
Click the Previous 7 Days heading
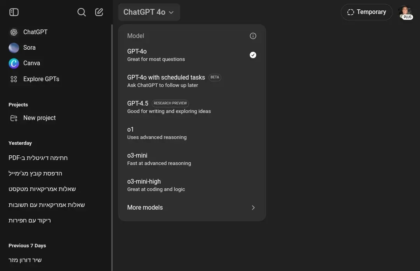coord(27,246)
